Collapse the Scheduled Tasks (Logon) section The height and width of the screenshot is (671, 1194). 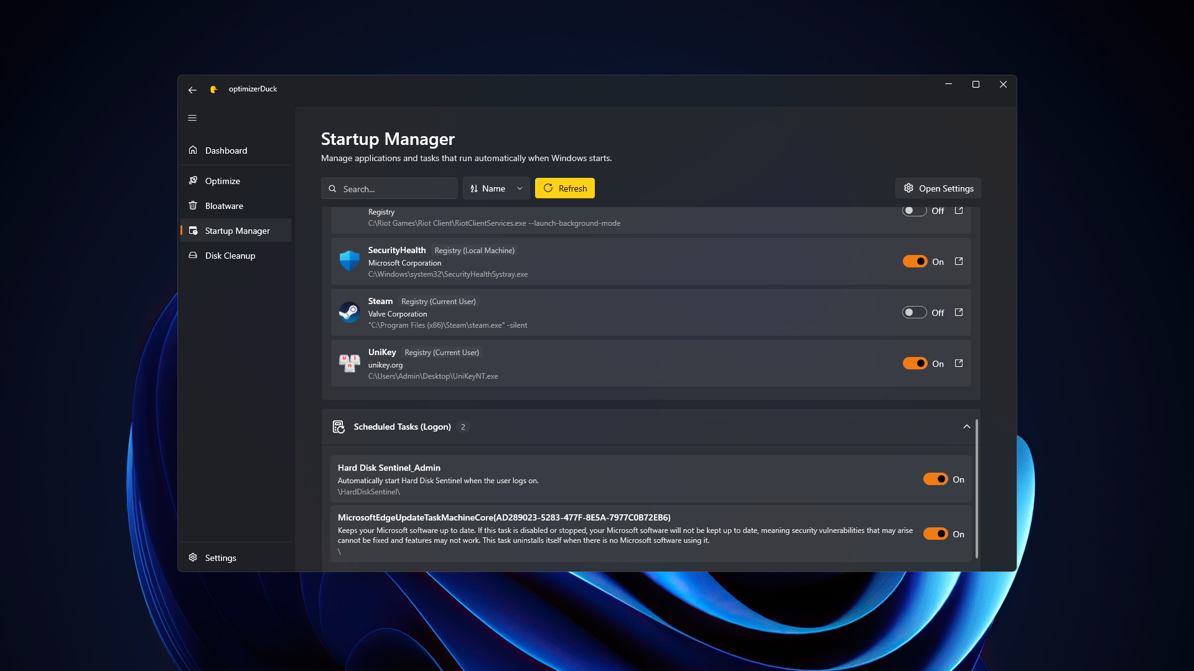coord(966,427)
